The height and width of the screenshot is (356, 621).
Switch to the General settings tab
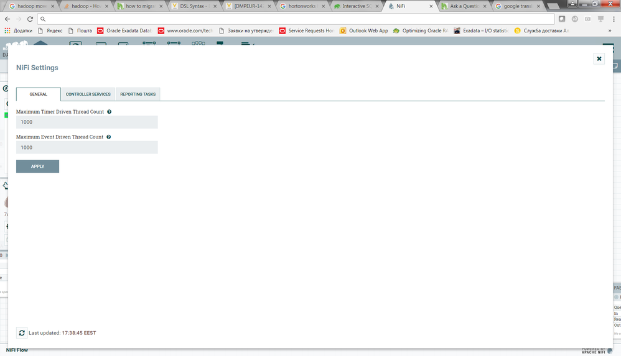click(39, 94)
